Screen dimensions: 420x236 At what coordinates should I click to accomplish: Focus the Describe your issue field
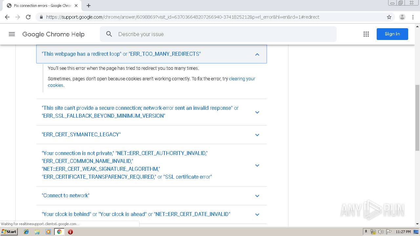pos(218,34)
